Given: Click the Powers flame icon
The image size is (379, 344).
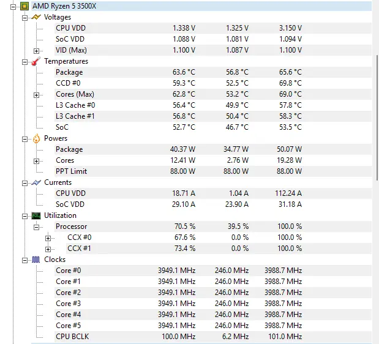Looking at the screenshot, I should (x=36, y=138).
